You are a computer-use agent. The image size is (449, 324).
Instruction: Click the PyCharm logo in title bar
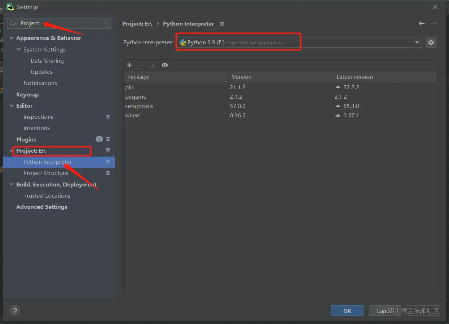[10, 7]
